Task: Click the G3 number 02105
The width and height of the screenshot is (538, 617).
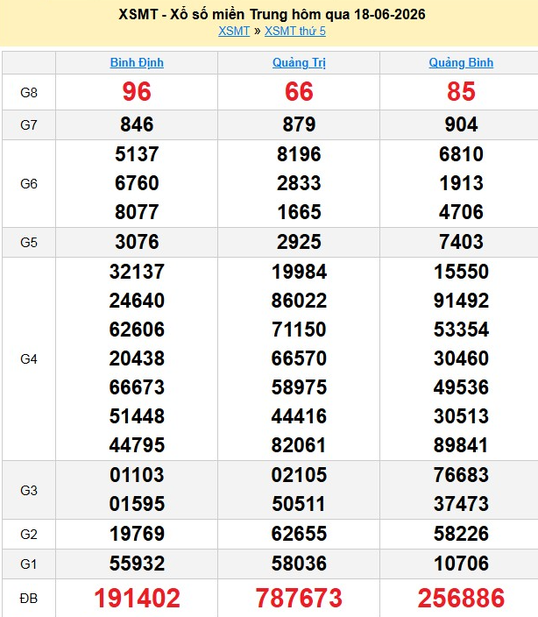Action: 299,475
